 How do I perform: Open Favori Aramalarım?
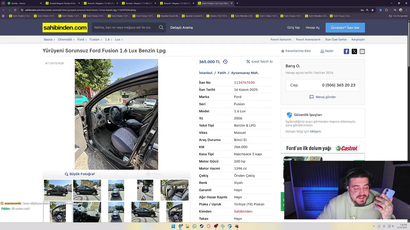308,40
